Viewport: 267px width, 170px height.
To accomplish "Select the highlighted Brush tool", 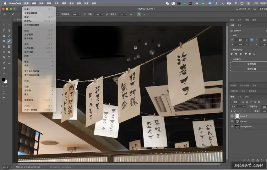I will (9, 41).
